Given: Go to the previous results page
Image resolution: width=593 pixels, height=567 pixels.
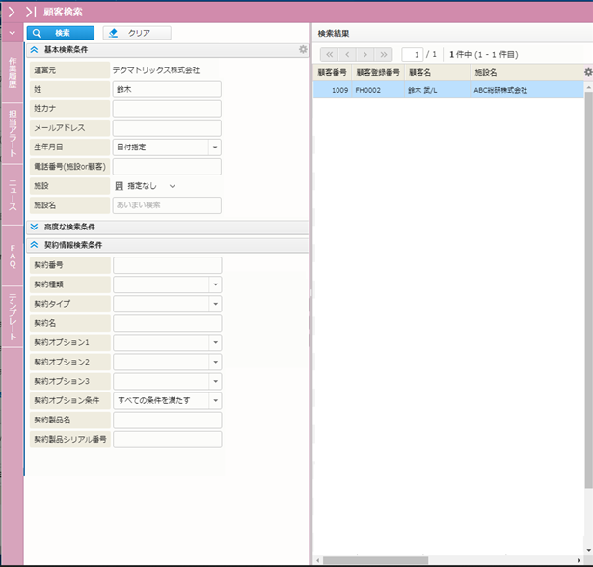Looking at the screenshot, I should coord(348,55).
